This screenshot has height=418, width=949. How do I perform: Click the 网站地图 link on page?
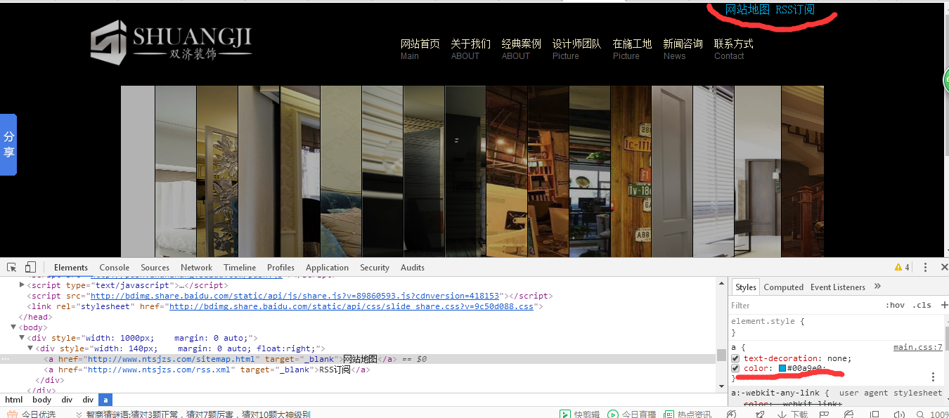[x=747, y=10]
